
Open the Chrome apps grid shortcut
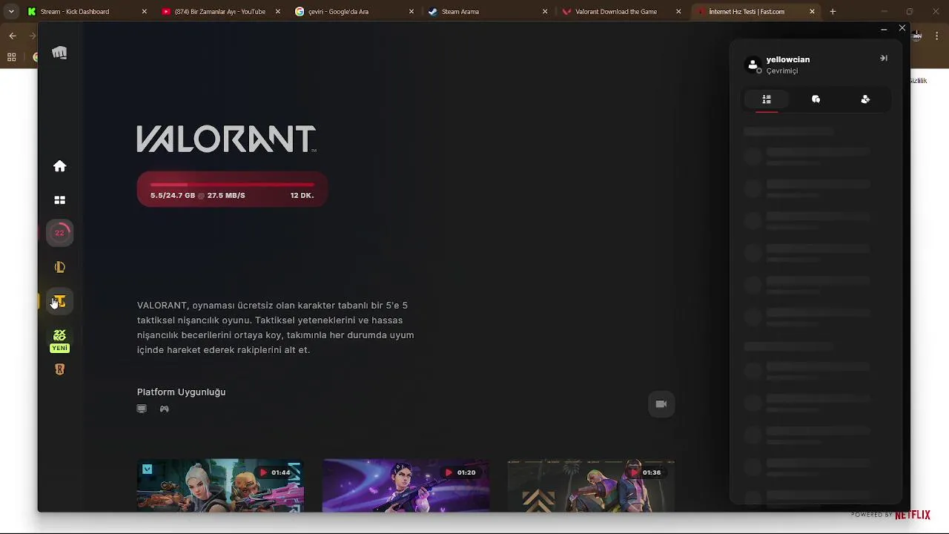(x=12, y=57)
